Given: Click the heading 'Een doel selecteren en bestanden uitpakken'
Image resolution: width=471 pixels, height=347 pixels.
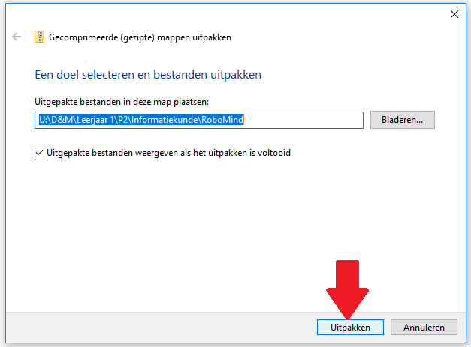Looking at the screenshot, I should [x=148, y=75].
